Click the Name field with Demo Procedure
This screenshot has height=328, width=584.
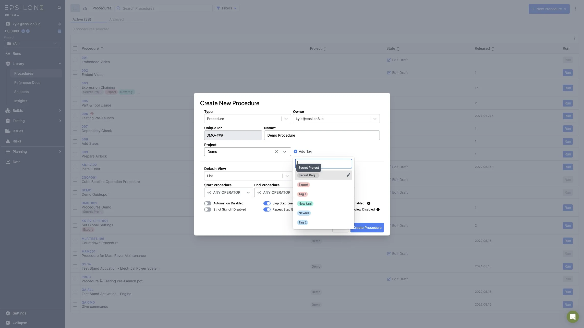pos(322,135)
